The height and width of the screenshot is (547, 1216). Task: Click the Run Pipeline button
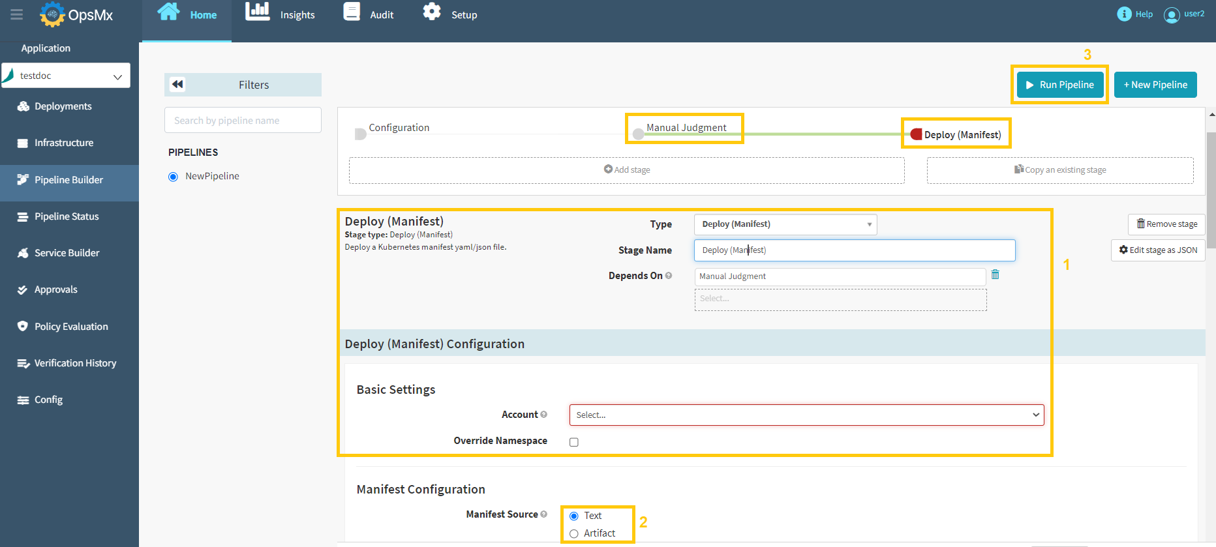pyautogui.click(x=1059, y=85)
